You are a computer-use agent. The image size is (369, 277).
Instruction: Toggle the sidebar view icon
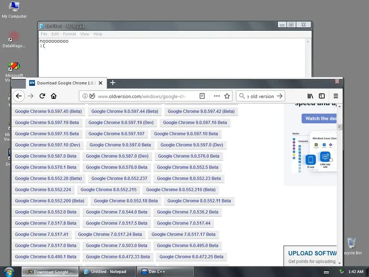point(322,96)
